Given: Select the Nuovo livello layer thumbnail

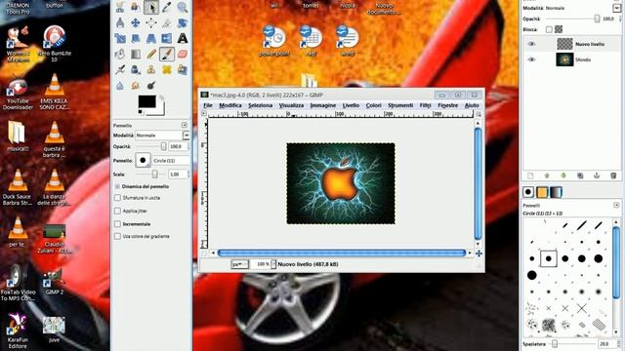Looking at the screenshot, I should click(564, 44).
